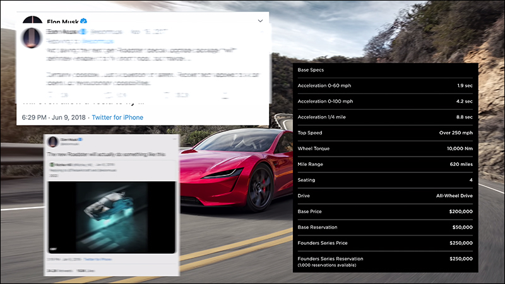This screenshot has height=284, width=505.
Task: Click the blurred tweet's round profile avatar
Action: (x=32, y=38)
